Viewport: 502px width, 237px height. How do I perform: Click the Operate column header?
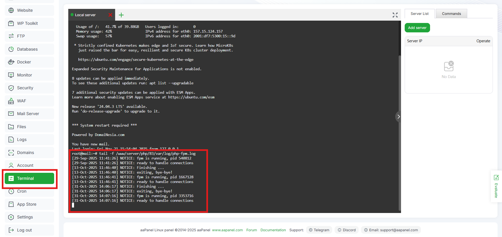(483, 41)
